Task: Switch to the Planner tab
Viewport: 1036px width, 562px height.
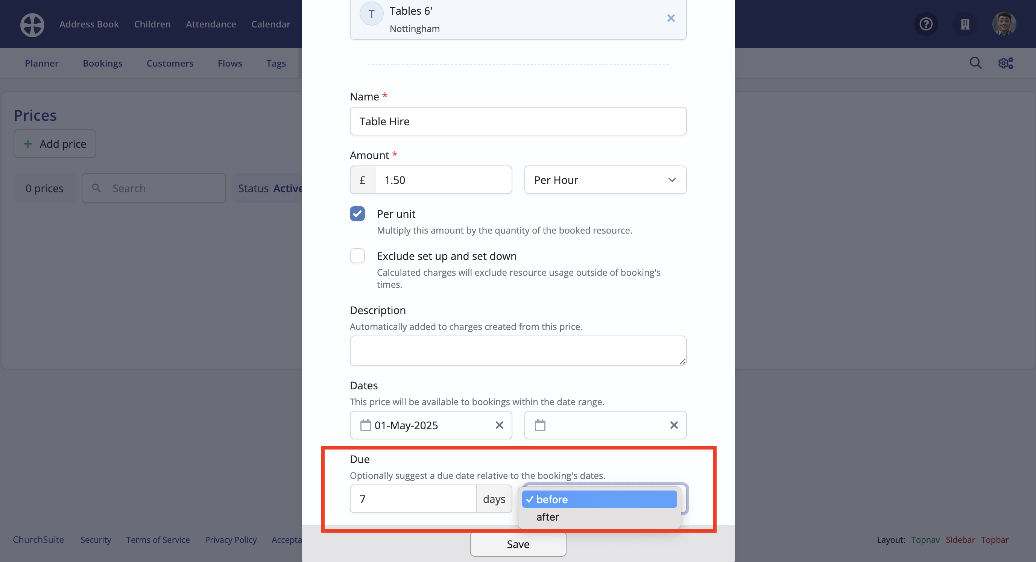Action: [x=41, y=63]
